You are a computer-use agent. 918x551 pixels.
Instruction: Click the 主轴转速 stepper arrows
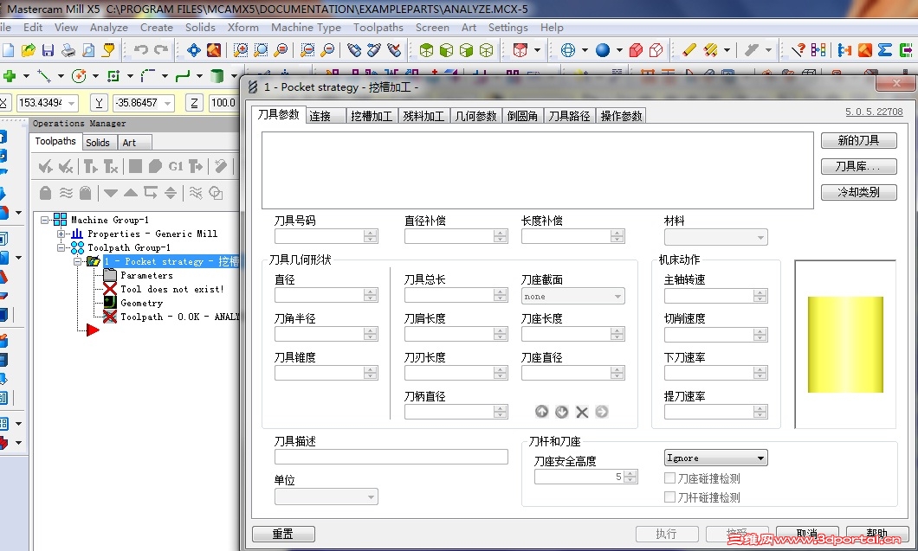coord(760,296)
